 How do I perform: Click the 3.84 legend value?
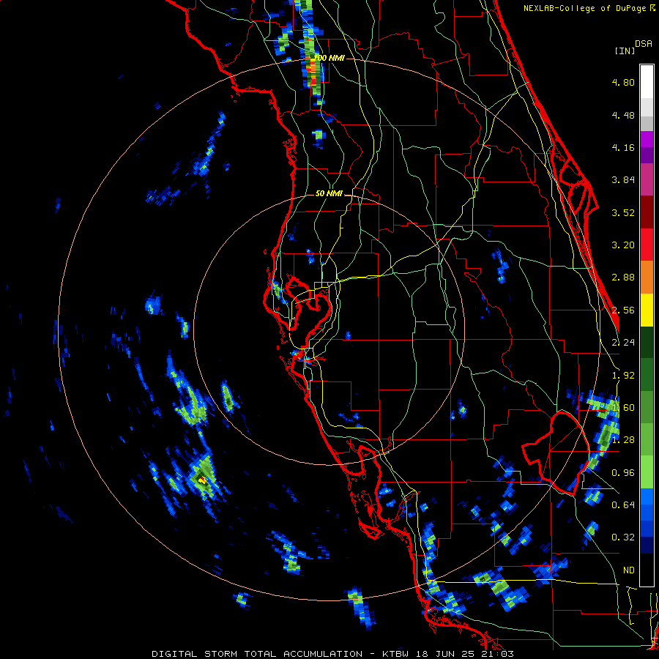tap(623, 180)
